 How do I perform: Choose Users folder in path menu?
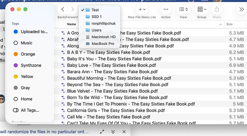100,30
